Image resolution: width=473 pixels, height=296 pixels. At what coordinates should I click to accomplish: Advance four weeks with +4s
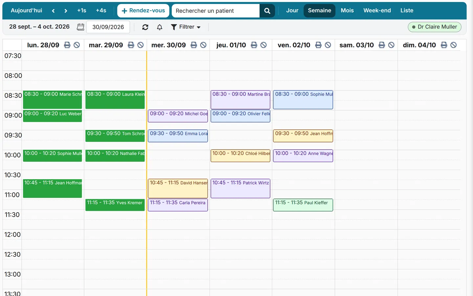tap(101, 11)
